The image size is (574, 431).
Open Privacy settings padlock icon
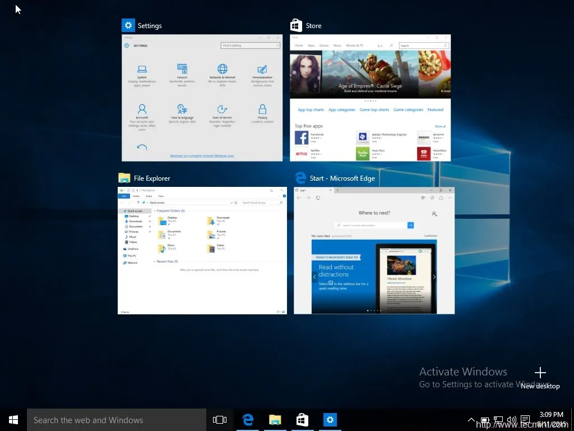263,109
